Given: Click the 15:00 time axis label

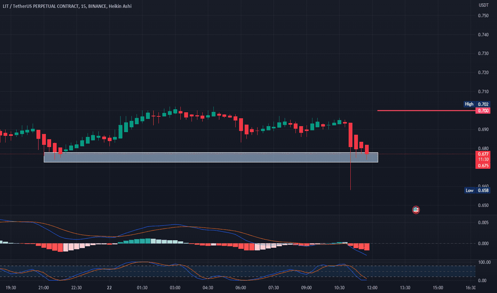Looking at the screenshot, I should pyautogui.click(x=438, y=288).
